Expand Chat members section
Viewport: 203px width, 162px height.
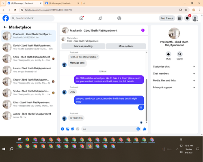174,74
